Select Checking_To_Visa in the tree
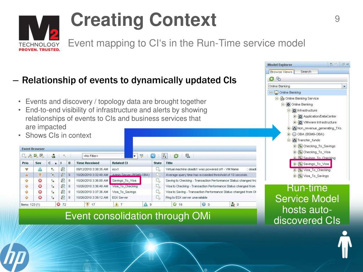 (x=317, y=152)
